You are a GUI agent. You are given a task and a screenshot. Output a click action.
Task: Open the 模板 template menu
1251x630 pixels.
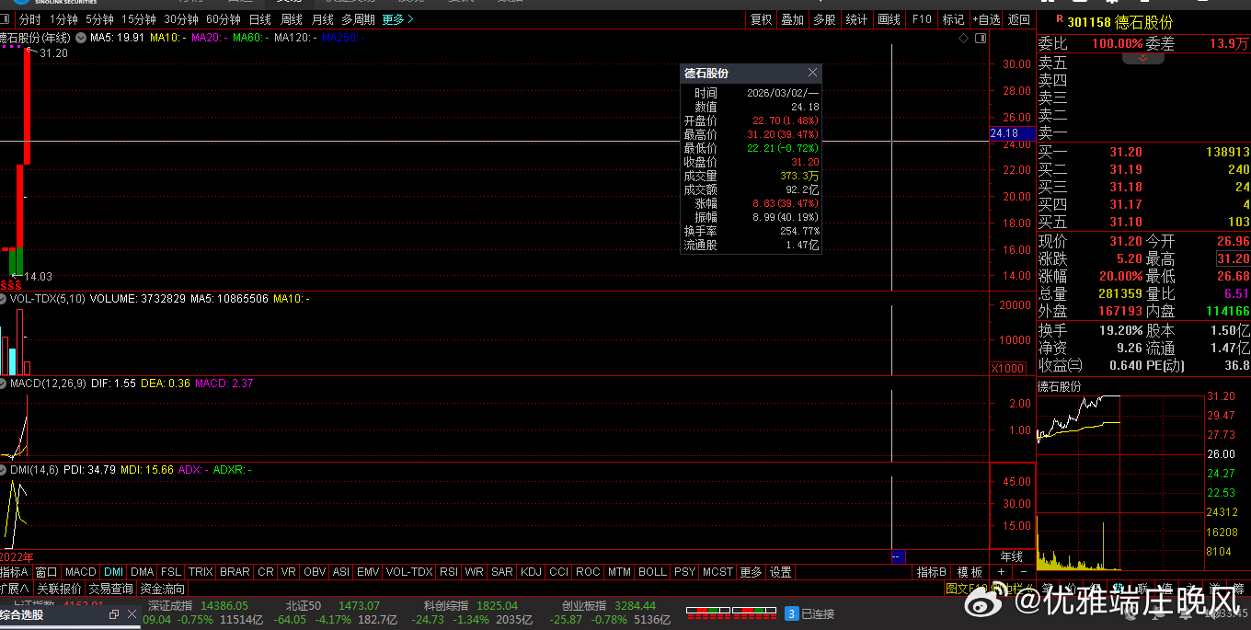pos(970,572)
